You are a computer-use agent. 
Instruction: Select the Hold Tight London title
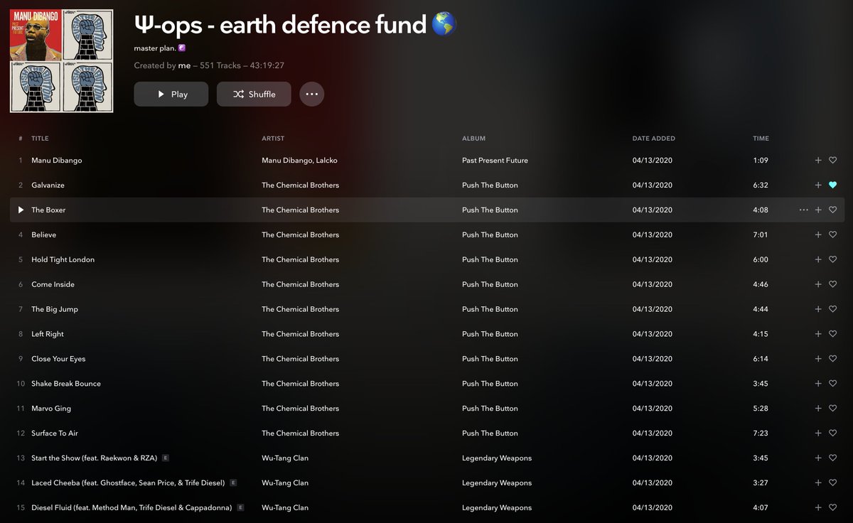tap(63, 260)
